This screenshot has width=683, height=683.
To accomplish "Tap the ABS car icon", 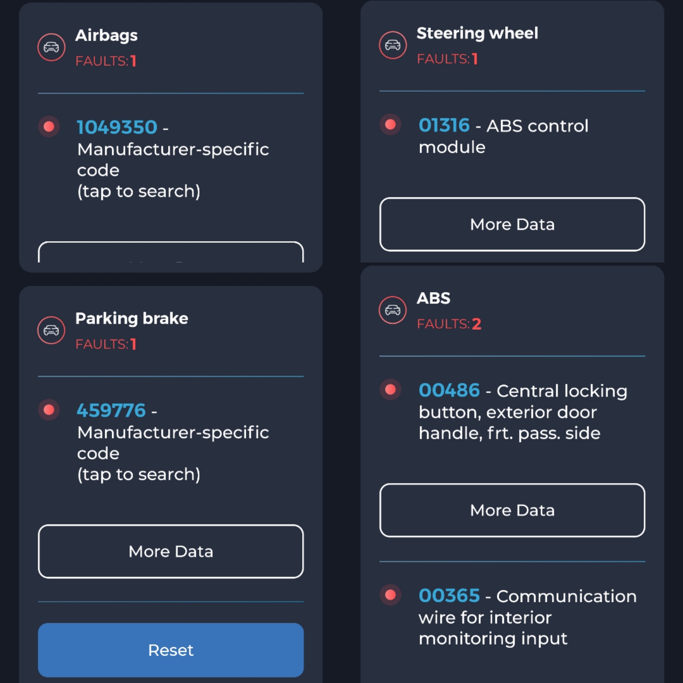I will [393, 310].
